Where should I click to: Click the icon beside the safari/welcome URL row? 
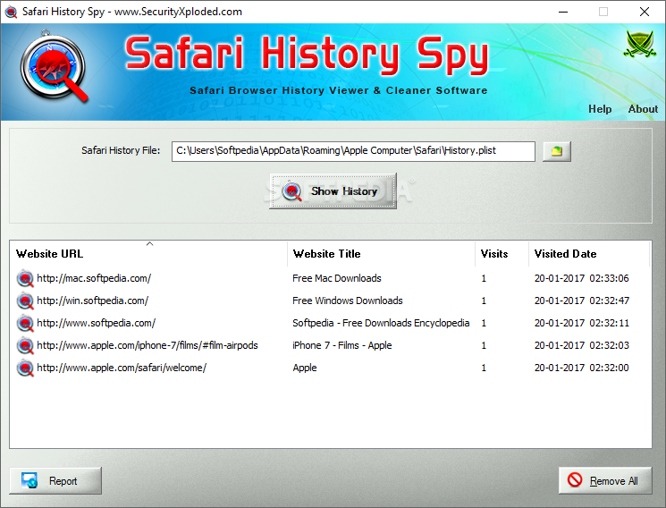25,368
